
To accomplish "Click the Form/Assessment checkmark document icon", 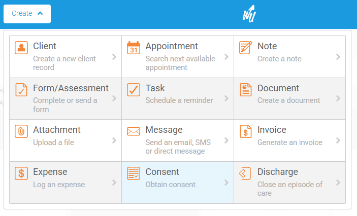I will click(x=21, y=90).
